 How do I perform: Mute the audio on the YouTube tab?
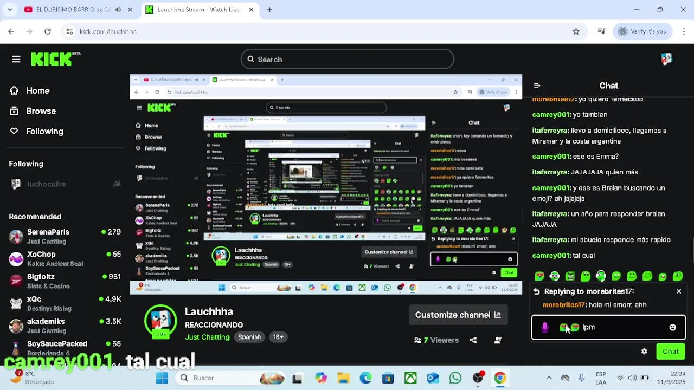point(118,10)
